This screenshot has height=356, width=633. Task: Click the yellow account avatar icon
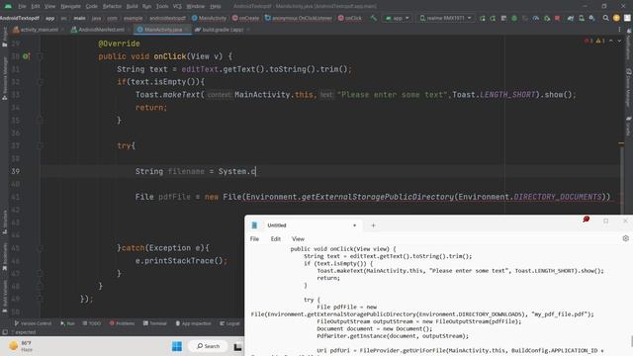click(x=616, y=18)
